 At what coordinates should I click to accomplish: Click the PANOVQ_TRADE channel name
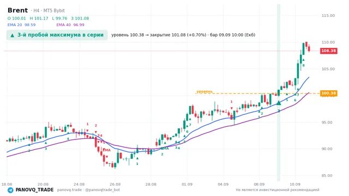pos(34,190)
